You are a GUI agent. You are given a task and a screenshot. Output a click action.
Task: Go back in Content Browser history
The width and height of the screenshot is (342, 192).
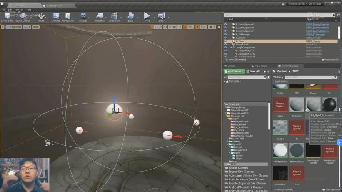point(265,71)
